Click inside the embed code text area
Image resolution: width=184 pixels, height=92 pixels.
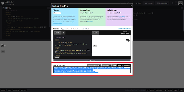[92, 70]
